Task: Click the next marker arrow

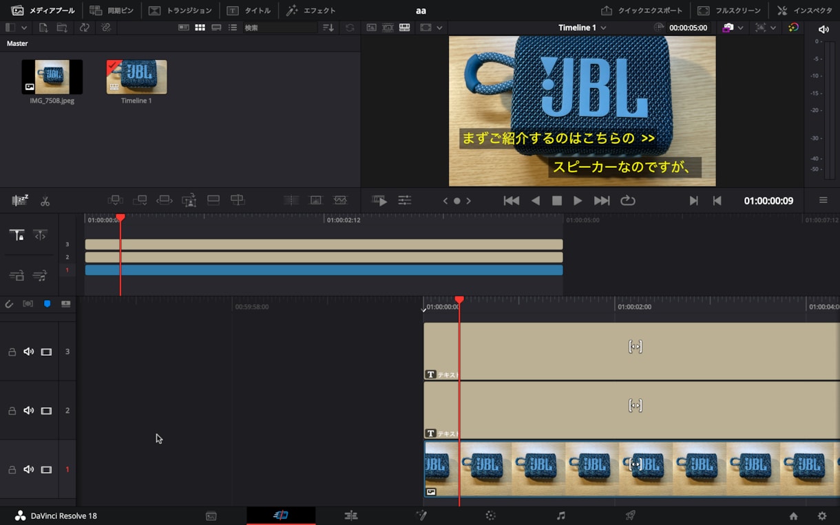Action: click(468, 201)
